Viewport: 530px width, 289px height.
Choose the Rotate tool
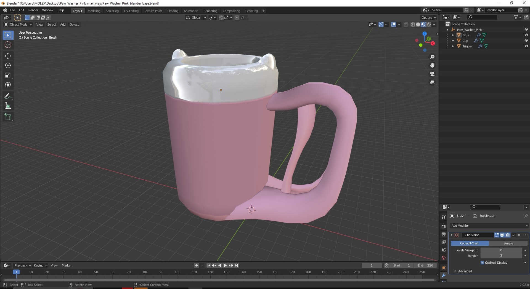8,66
